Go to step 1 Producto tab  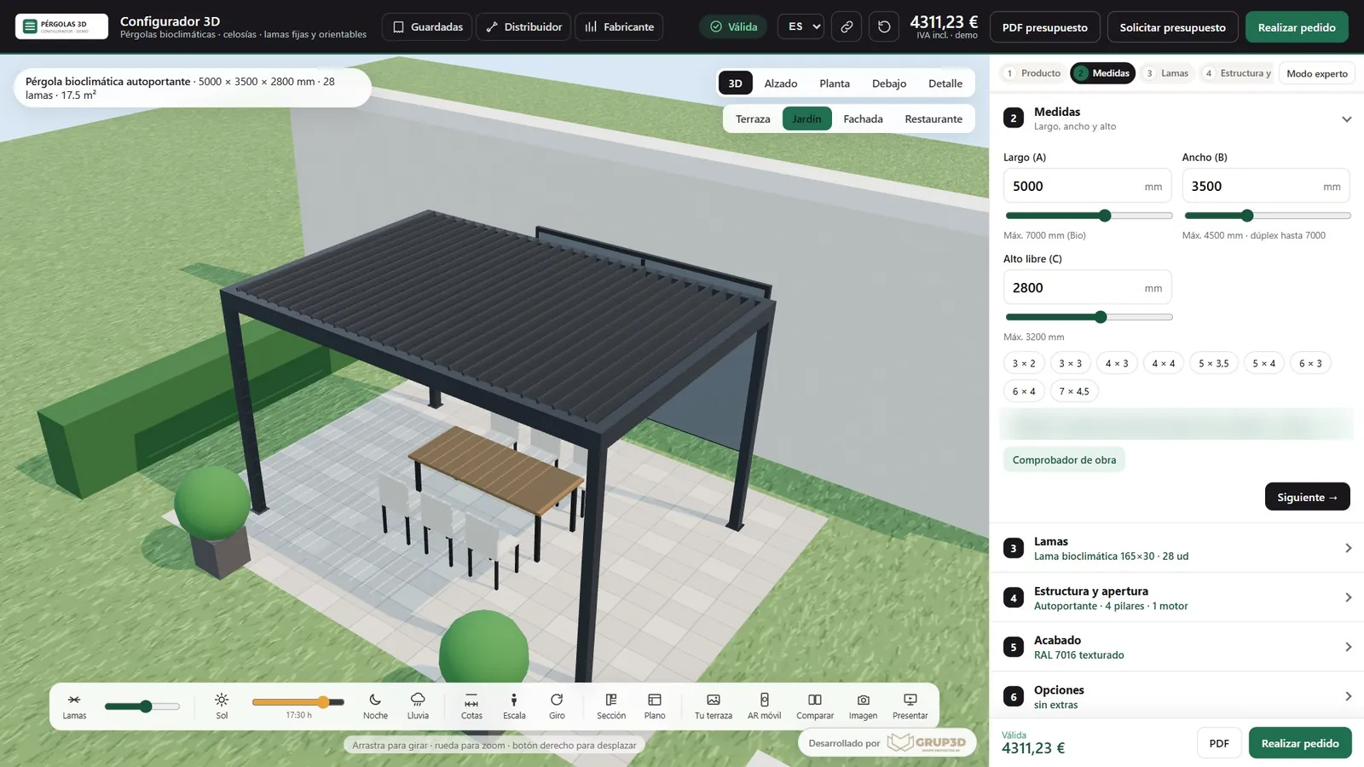[x=1032, y=73]
